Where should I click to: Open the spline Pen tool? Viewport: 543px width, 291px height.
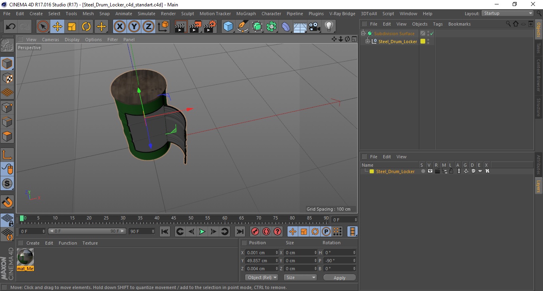click(243, 27)
